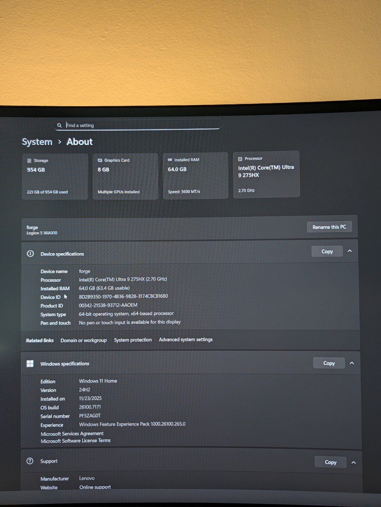Collapse the Device specifications section
381x507 pixels.
click(350, 251)
